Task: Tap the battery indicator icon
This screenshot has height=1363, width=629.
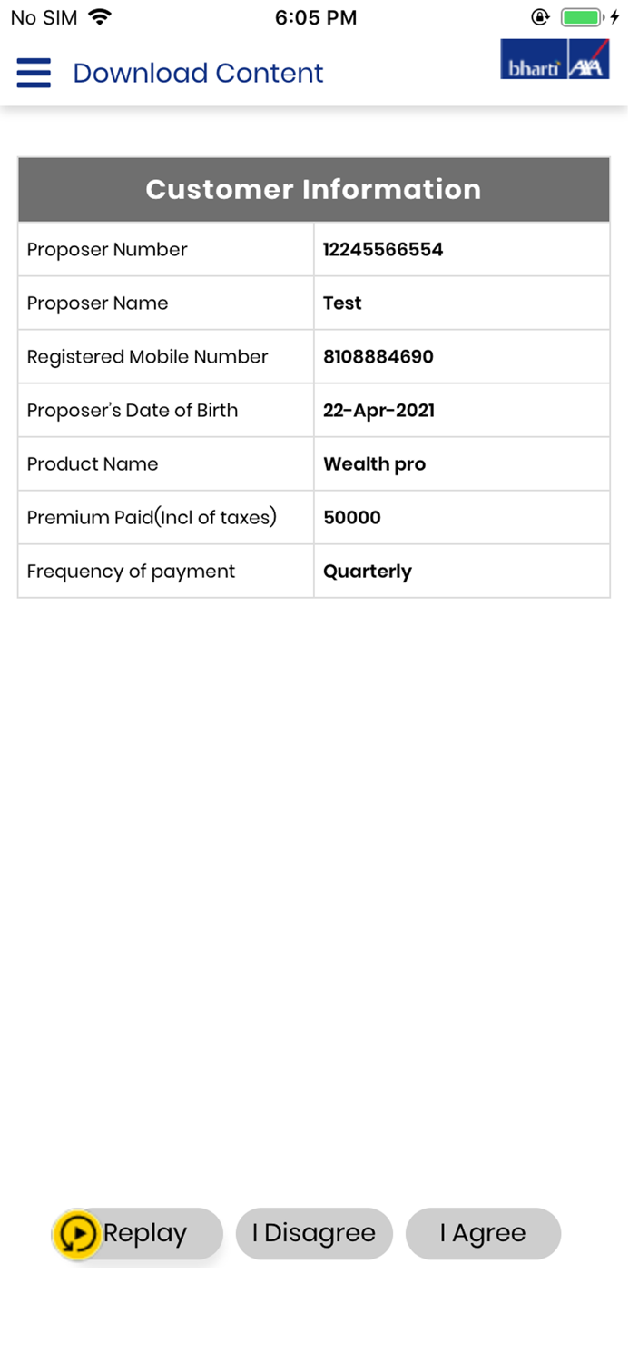Action: tap(581, 17)
